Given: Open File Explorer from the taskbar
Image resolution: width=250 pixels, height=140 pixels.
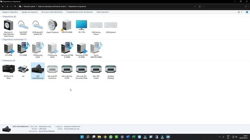Looking at the screenshot, I should pos(99,137).
